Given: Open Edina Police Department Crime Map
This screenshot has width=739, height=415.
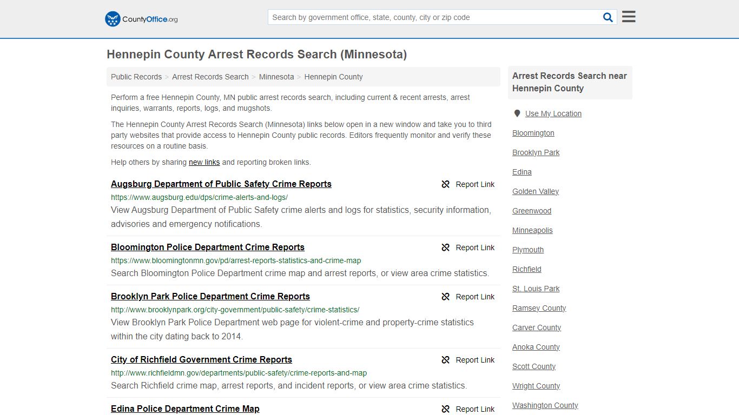Looking at the screenshot, I should (x=185, y=409).
